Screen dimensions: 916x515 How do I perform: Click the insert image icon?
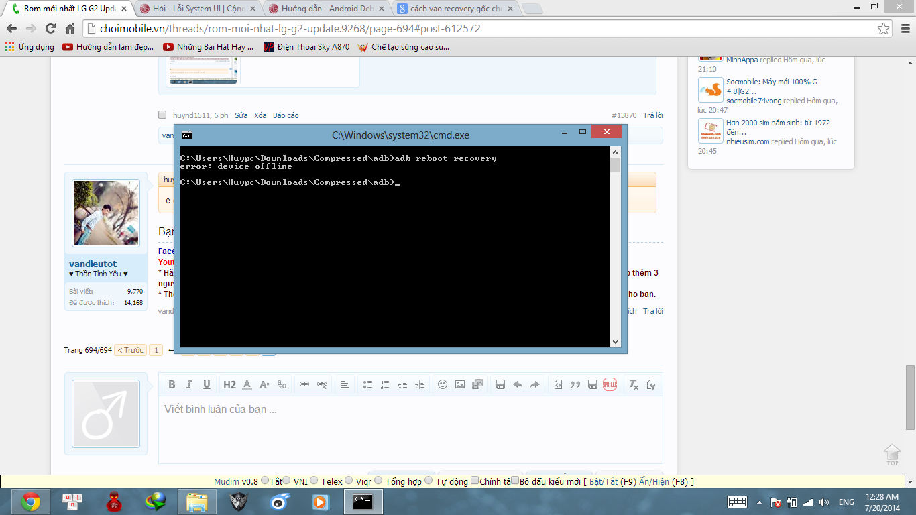[460, 384]
